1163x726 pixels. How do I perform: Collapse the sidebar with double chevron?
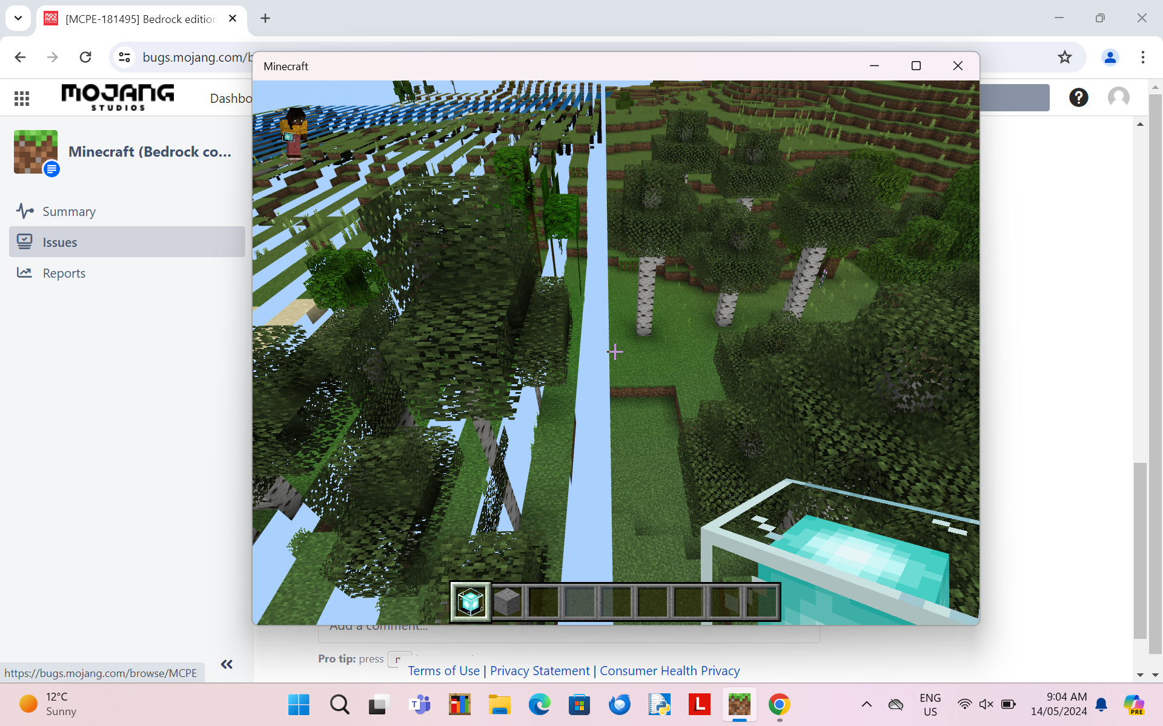pos(227,664)
